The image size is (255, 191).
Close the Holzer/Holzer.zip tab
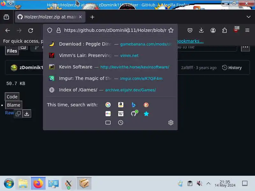(80, 17)
